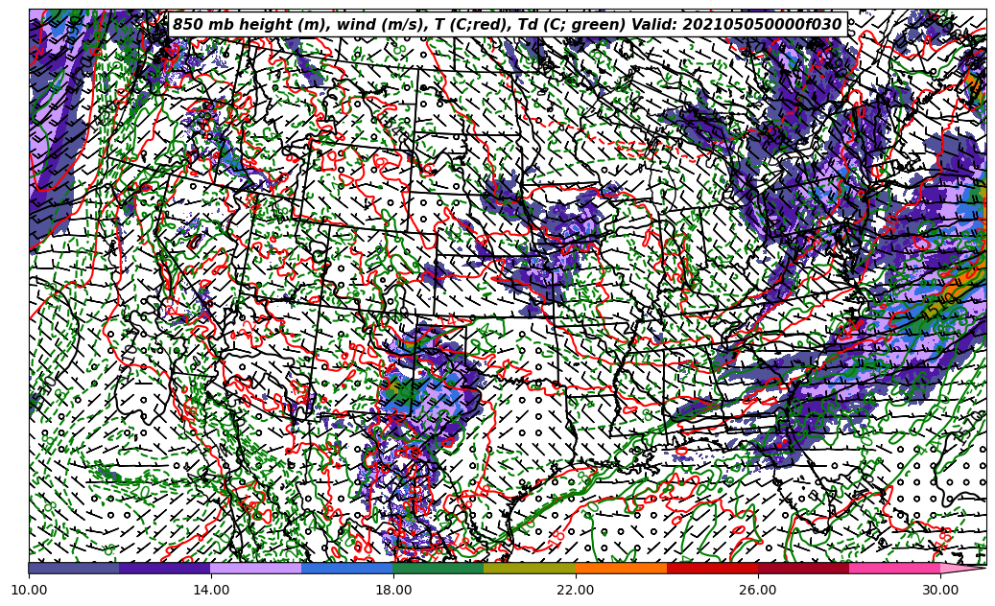Image resolution: width=995 pixels, height=606 pixels.
Task: Click the light lavender 14–16 colorbar segment
Action: (x=256, y=568)
